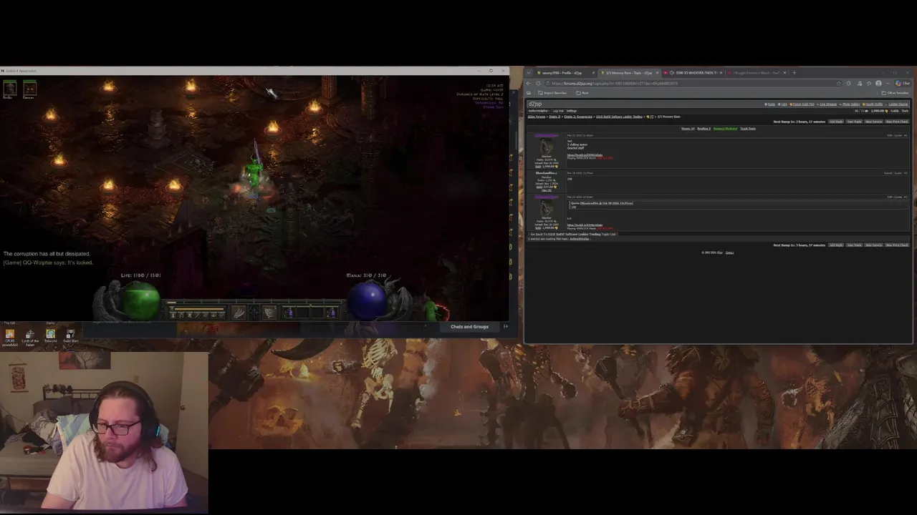Open a new browser tab with plus
917x515 pixels.
pos(794,73)
